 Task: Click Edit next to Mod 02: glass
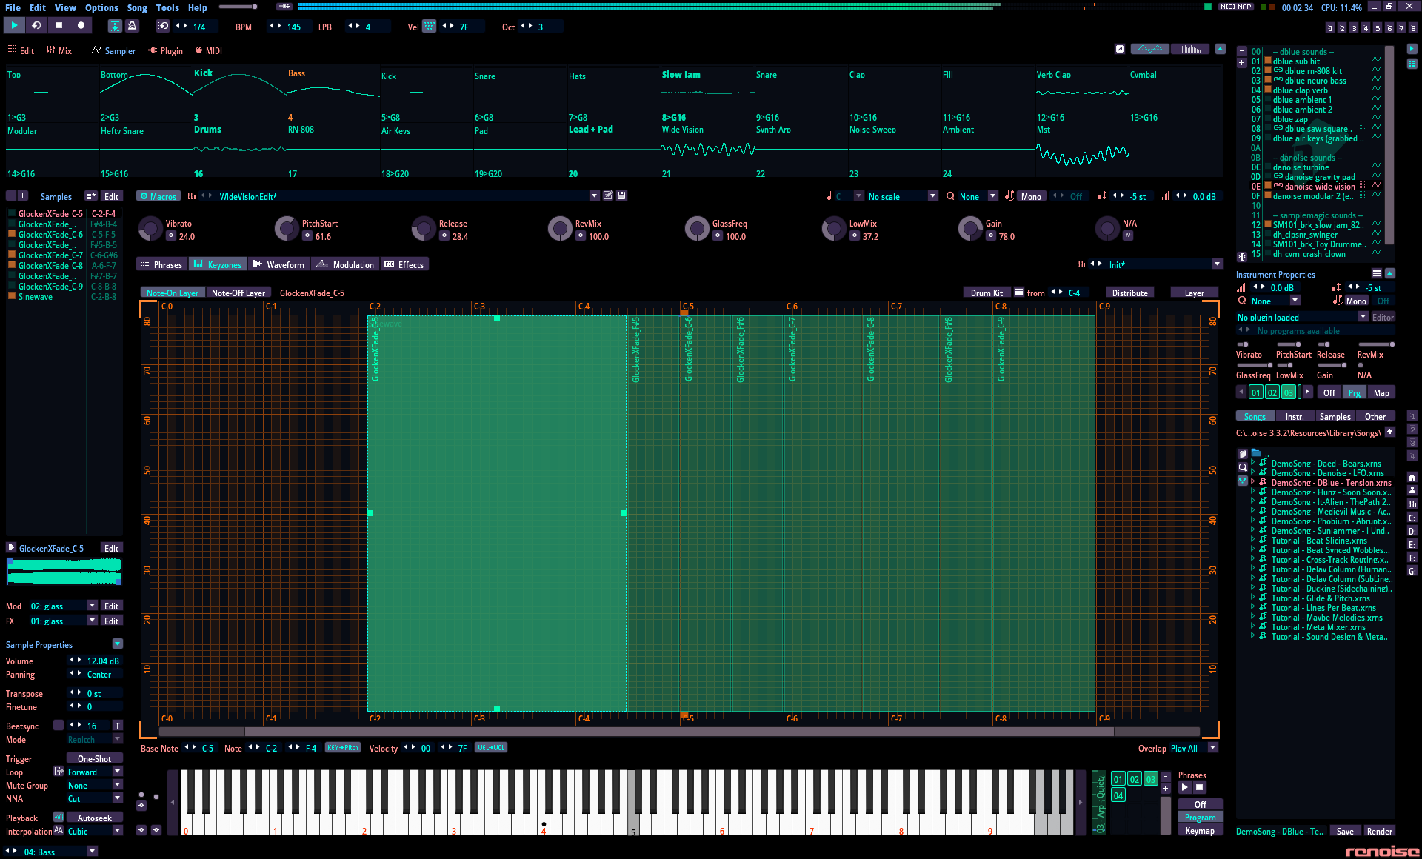tap(111, 606)
